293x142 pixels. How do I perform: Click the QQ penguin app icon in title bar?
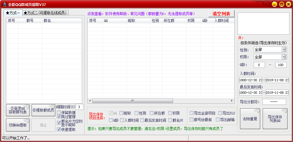(5, 4)
